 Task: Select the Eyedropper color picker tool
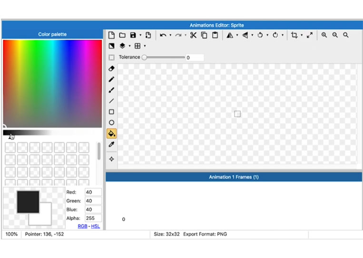click(x=111, y=144)
